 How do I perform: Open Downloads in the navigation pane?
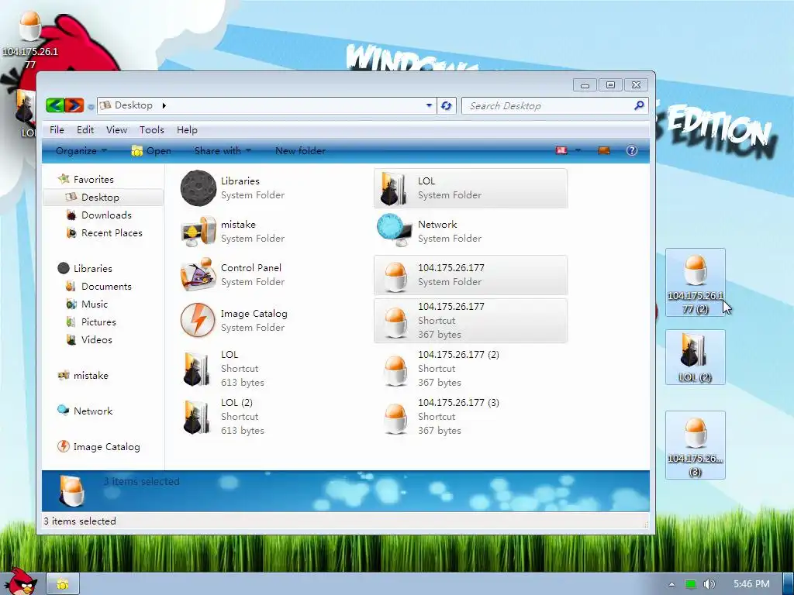(98, 215)
